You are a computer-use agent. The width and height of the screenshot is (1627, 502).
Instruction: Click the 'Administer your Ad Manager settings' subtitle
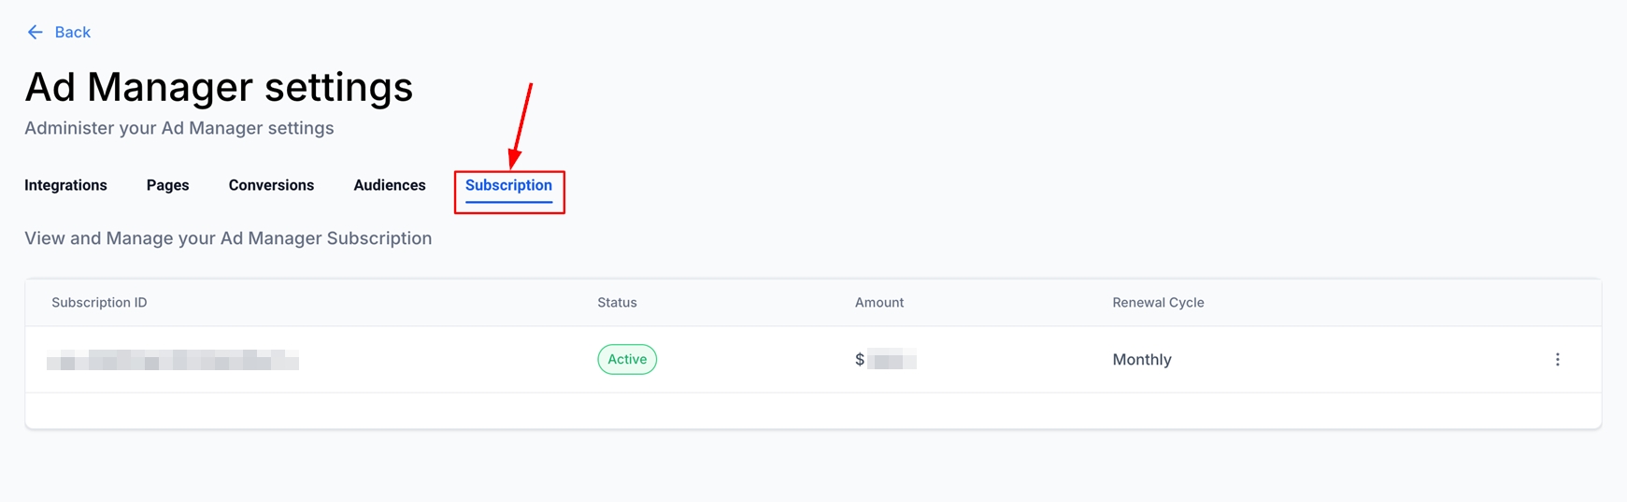[x=178, y=128]
